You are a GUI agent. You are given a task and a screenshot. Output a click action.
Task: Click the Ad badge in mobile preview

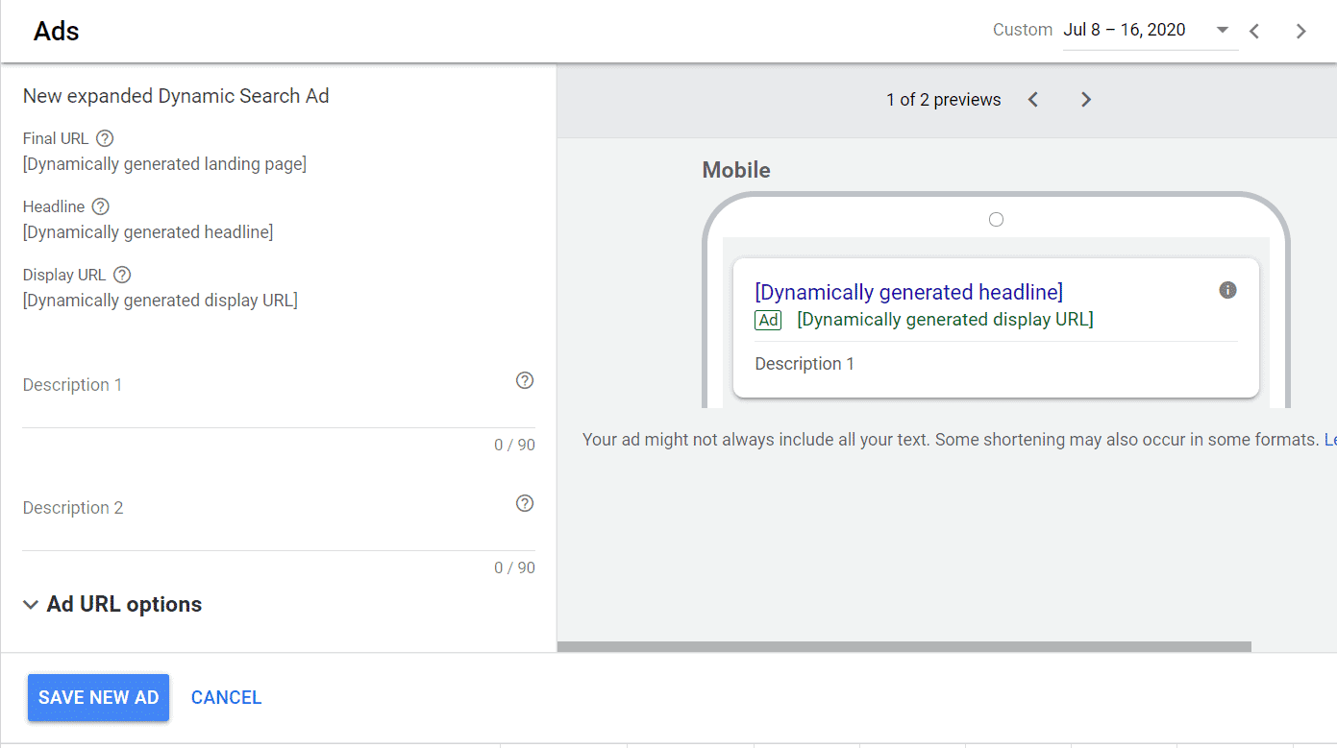[768, 321]
